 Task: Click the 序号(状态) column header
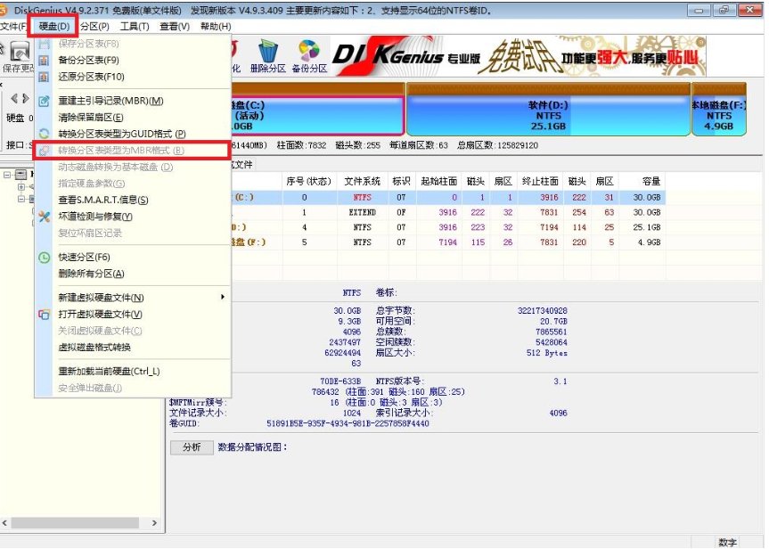point(309,182)
